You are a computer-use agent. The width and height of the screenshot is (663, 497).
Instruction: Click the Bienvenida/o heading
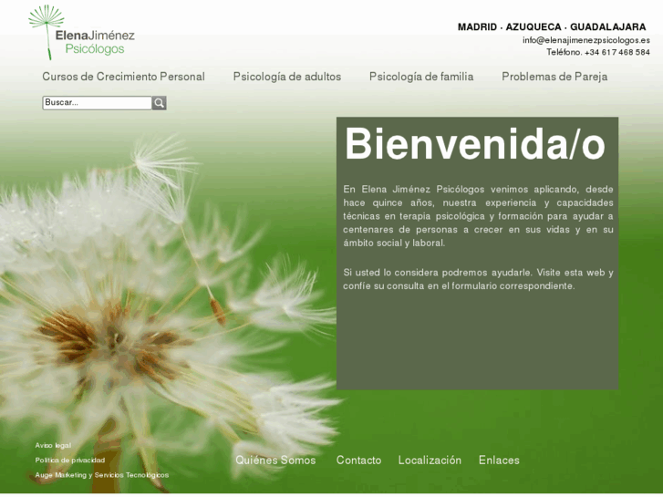click(475, 144)
